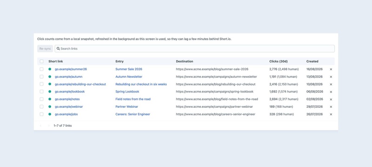Tick the checkbox for go.example/notes
The image size is (372, 167).
(x=41, y=99)
